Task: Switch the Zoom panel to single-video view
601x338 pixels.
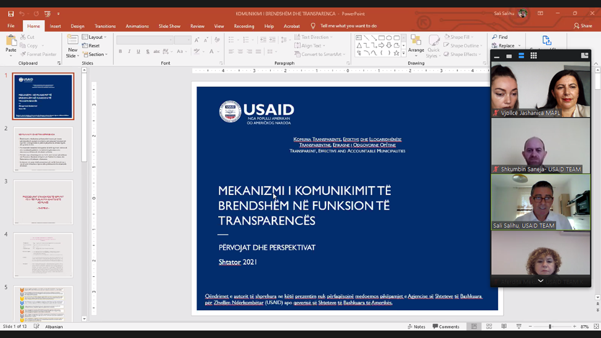Action: [509, 56]
